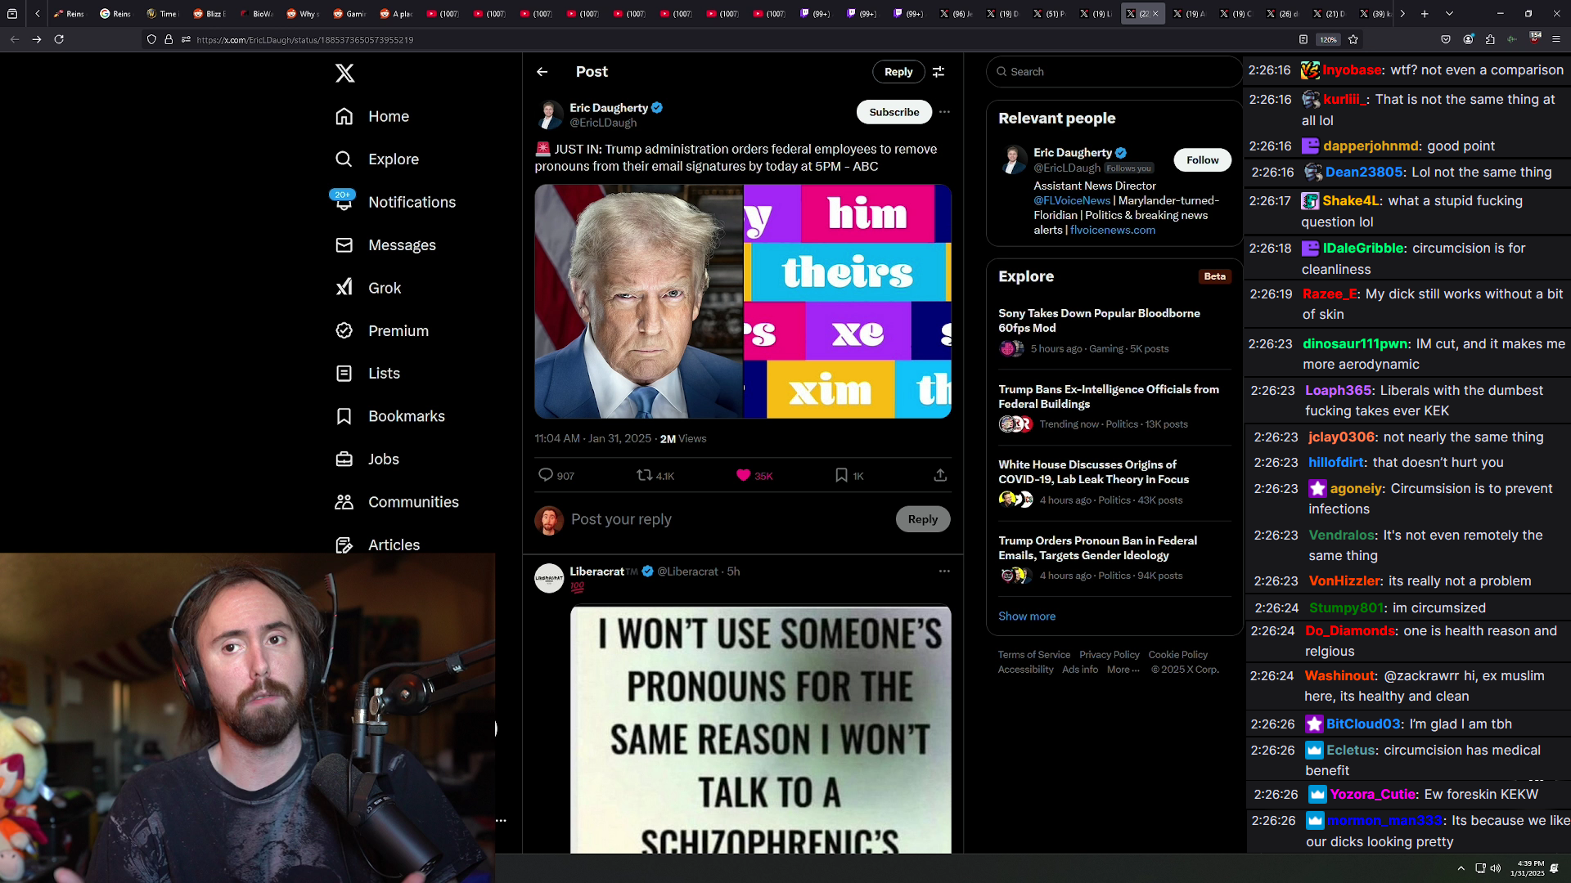
Task: Open more options on Liberacrat's reply
Action: click(944, 571)
